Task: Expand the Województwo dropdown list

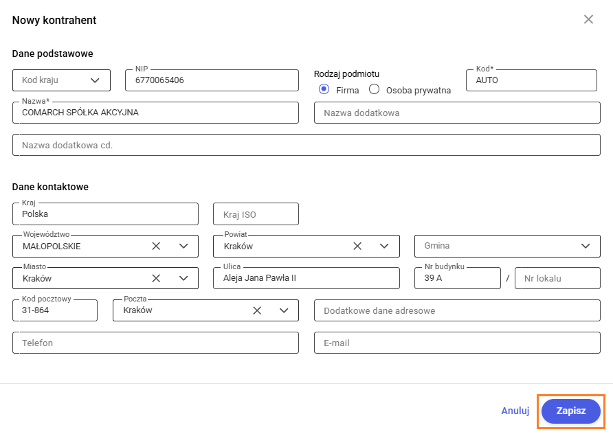Action: tap(183, 246)
